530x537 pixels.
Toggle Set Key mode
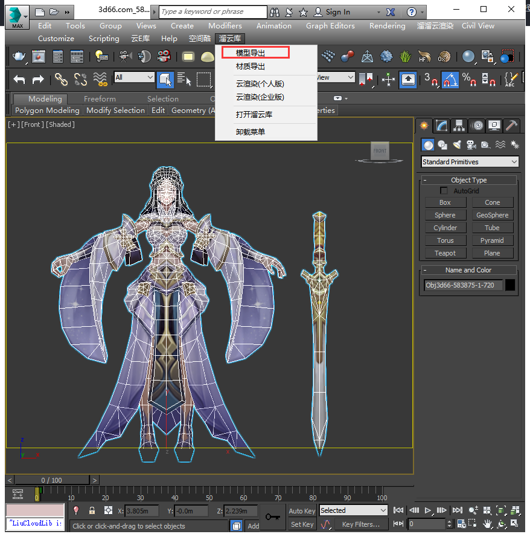coord(302,524)
